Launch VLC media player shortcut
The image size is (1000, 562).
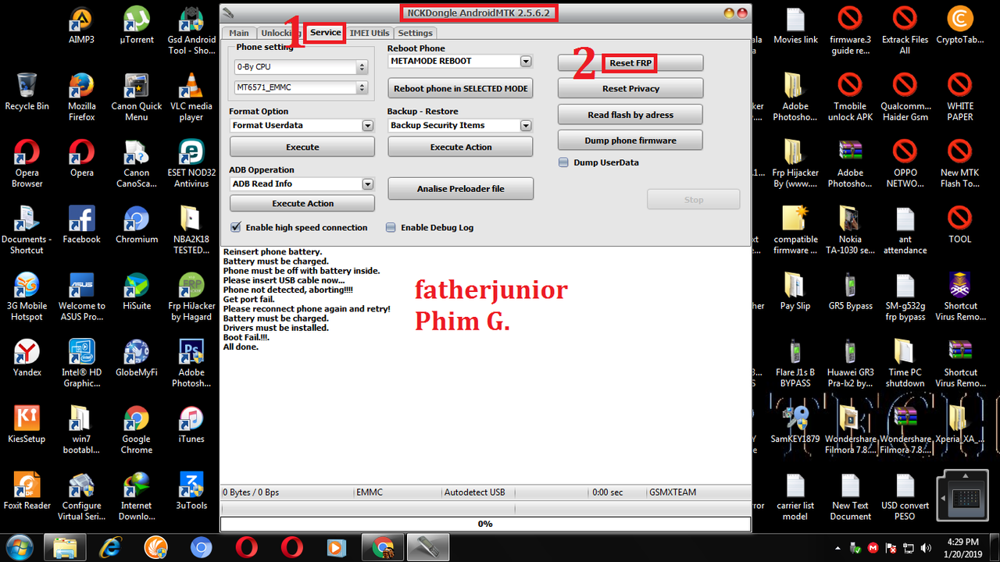point(191,98)
